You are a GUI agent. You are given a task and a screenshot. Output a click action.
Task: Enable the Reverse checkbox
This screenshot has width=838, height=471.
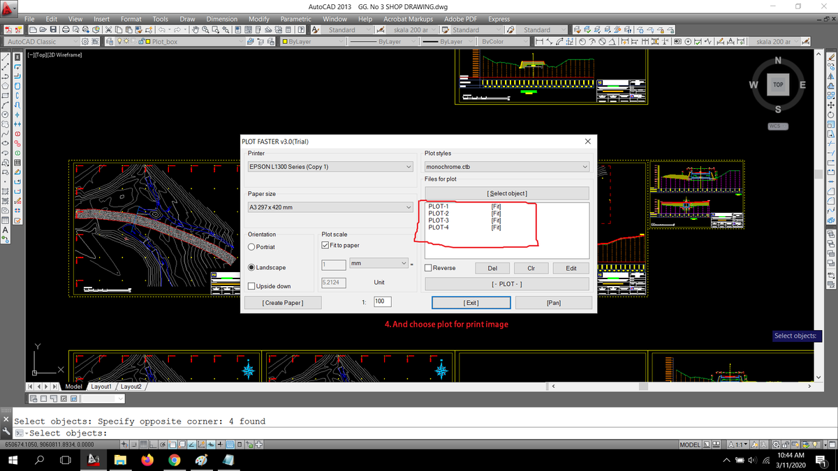(x=429, y=268)
